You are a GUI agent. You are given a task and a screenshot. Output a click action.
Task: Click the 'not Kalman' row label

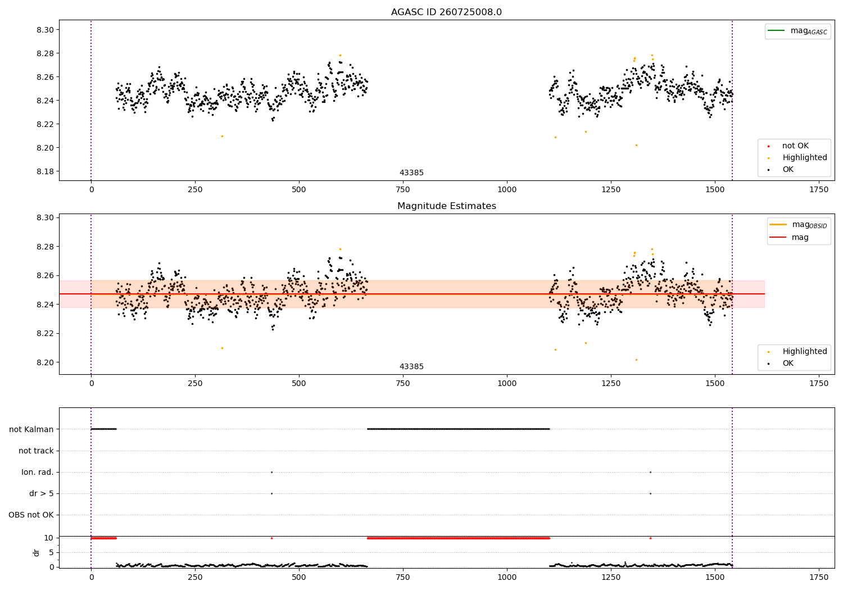pyautogui.click(x=31, y=429)
